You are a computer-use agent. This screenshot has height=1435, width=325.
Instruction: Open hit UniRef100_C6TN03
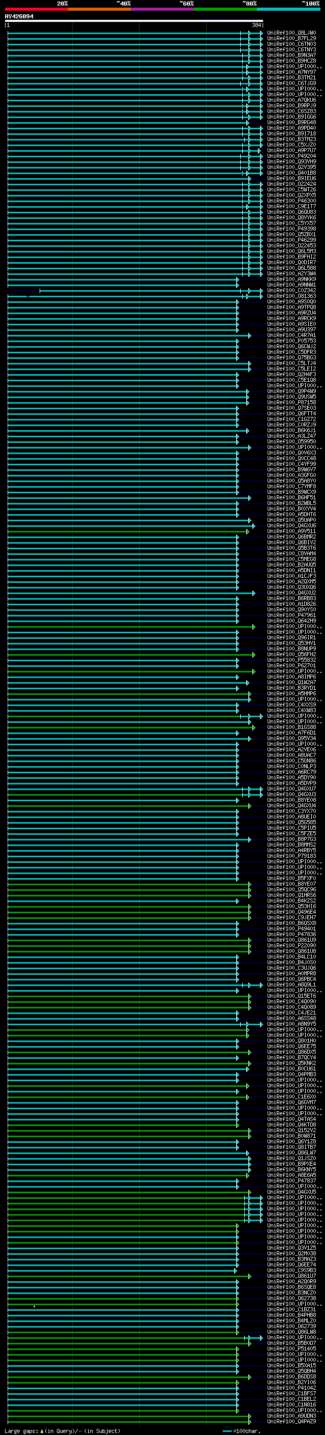pyautogui.click(x=291, y=44)
